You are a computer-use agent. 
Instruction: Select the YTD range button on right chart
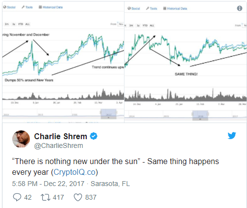tap(145, 25)
